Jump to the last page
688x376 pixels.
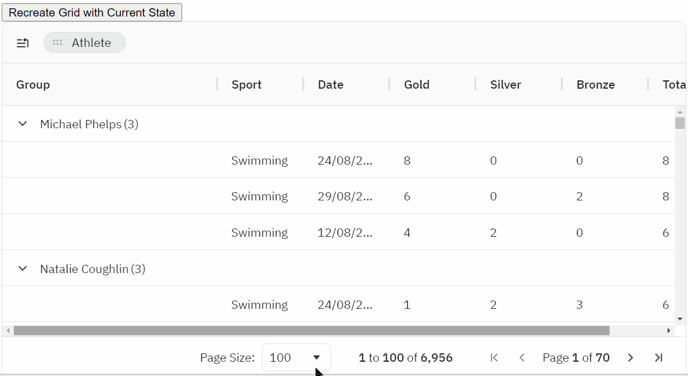click(x=658, y=358)
